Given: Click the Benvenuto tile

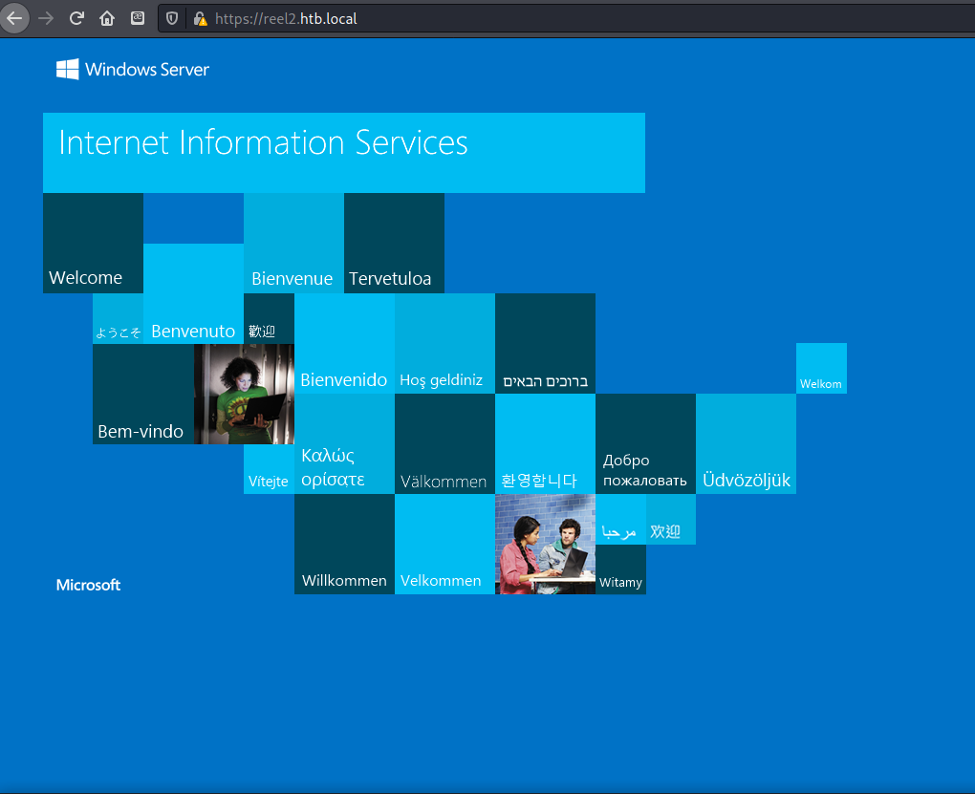Looking at the screenshot, I should pos(193,293).
